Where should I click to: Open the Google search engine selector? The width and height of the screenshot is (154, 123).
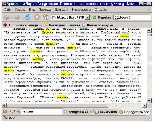coord(117,18)
